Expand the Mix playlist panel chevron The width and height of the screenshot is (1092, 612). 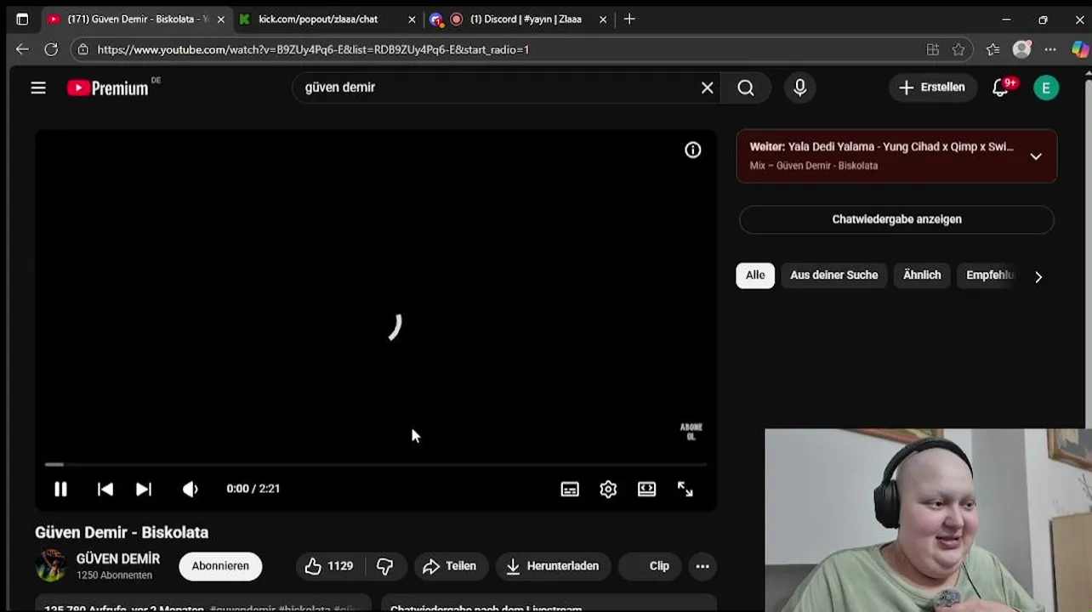[1035, 156]
